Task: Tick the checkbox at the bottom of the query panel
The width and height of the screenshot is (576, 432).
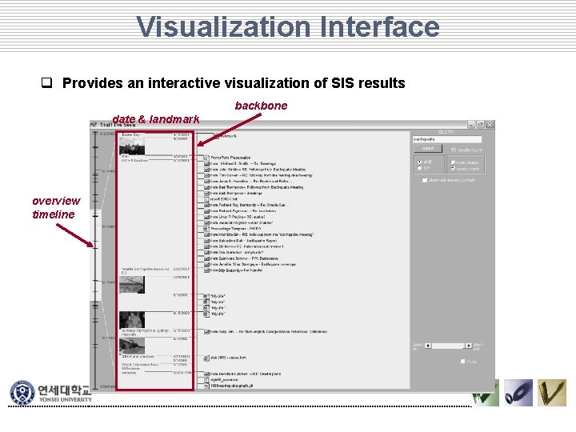Action: [462, 362]
